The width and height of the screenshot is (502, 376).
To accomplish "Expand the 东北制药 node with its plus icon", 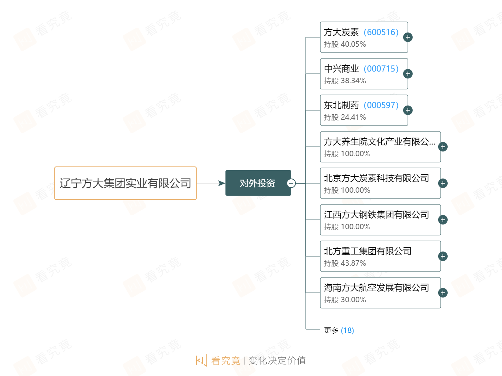I will pos(408,110).
